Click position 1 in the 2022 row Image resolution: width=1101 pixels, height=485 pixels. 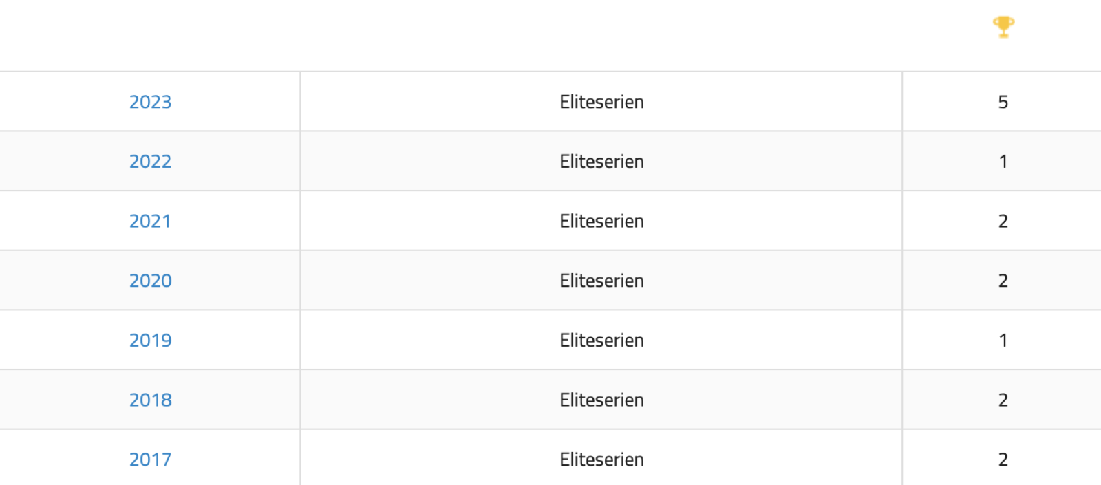click(1003, 162)
